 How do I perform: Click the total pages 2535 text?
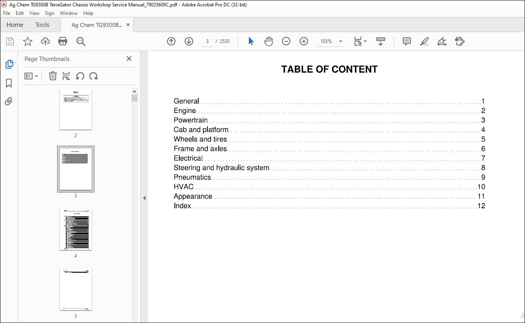tap(225, 41)
